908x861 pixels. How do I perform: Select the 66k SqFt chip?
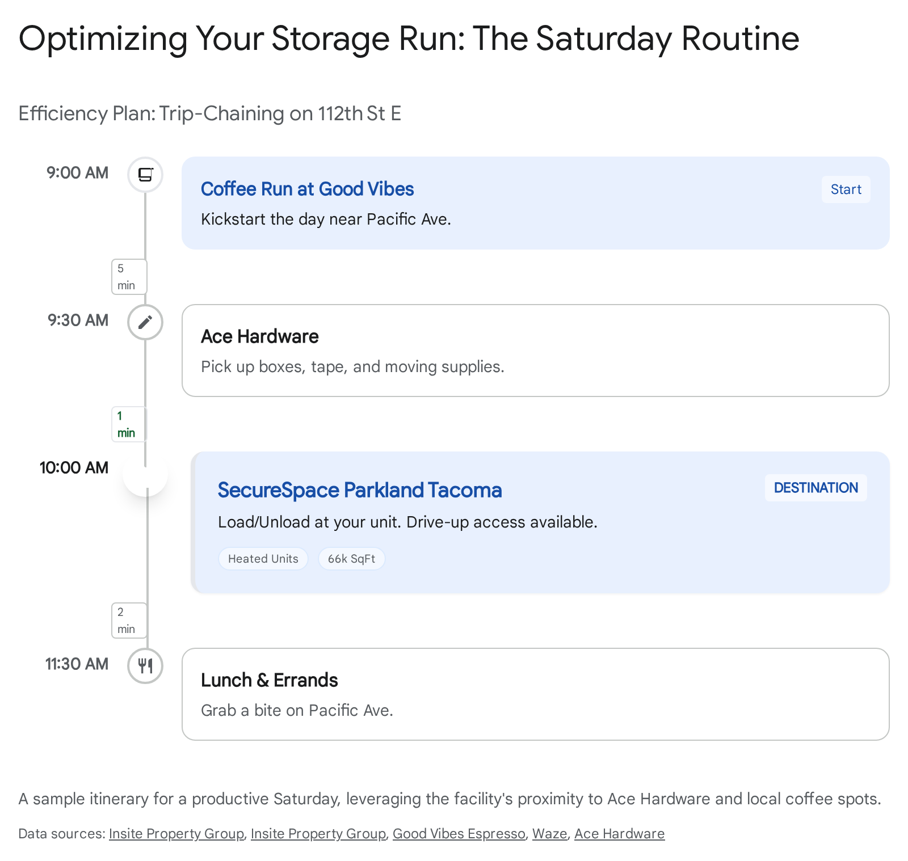point(351,559)
